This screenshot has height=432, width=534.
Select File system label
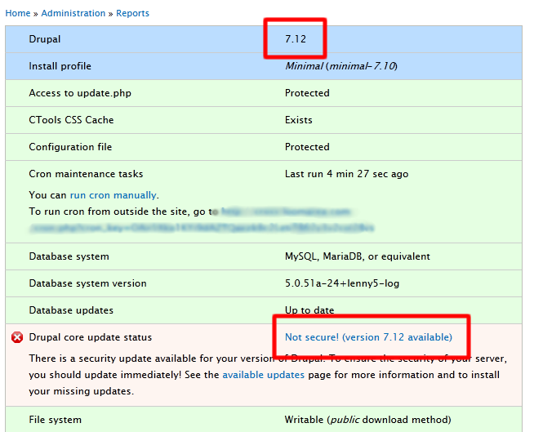point(56,420)
